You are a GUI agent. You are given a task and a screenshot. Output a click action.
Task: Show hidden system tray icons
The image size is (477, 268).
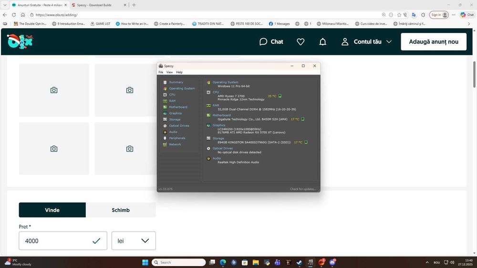[x=427, y=262]
